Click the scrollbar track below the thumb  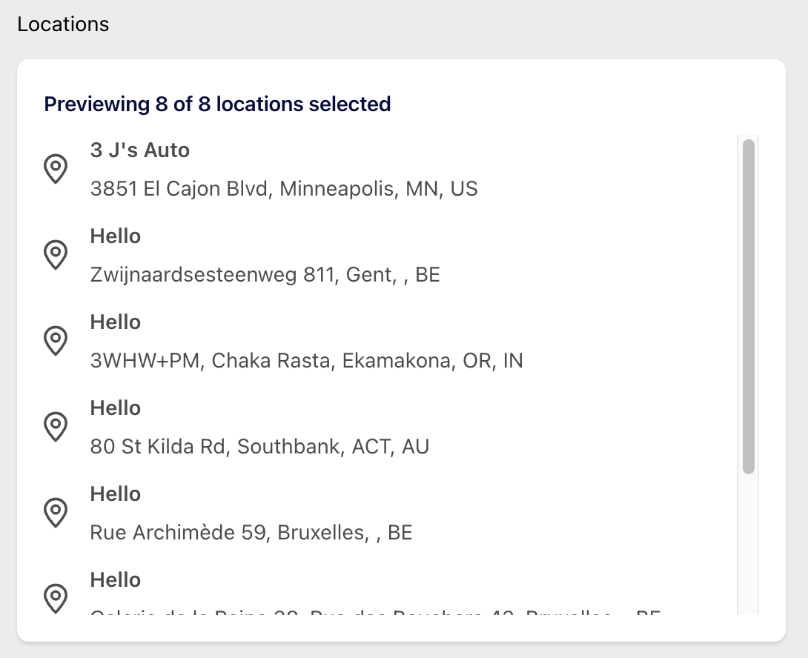[x=749, y=544]
